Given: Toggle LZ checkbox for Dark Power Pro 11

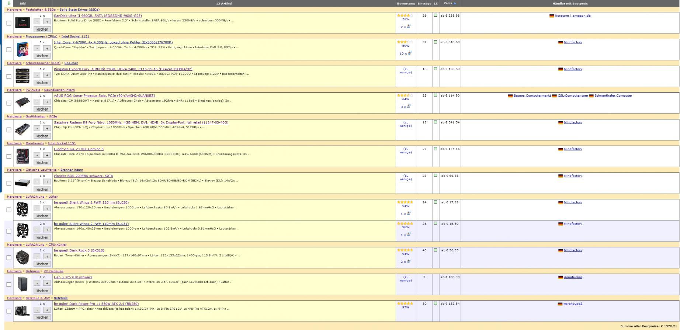Looking at the screenshot, I should point(436,303).
